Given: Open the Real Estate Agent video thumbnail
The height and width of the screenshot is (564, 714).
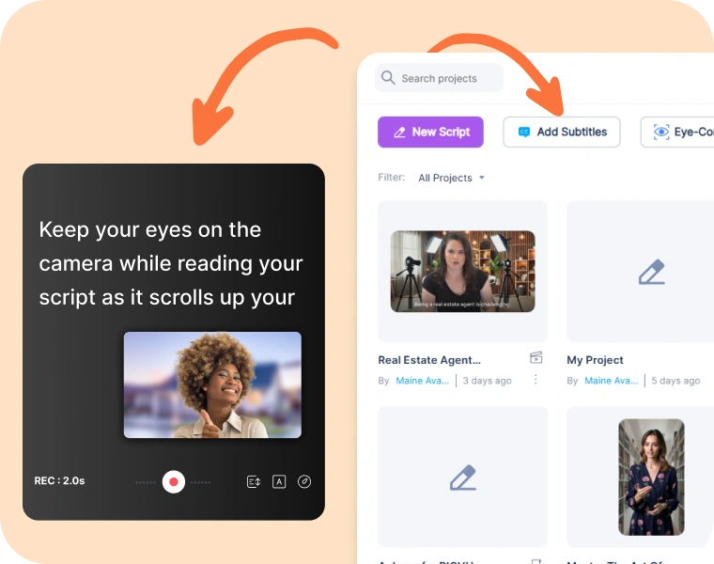Looking at the screenshot, I should tap(462, 271).
